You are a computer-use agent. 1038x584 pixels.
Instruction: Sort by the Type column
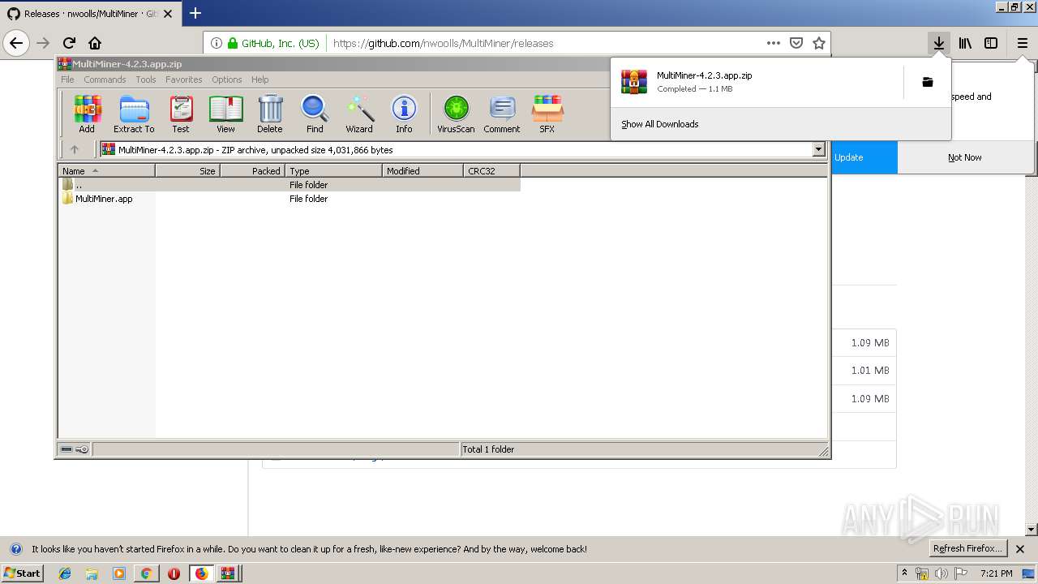point(333,170)
